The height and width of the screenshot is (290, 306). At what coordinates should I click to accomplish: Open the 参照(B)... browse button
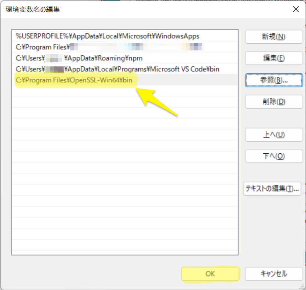(274, 80)
